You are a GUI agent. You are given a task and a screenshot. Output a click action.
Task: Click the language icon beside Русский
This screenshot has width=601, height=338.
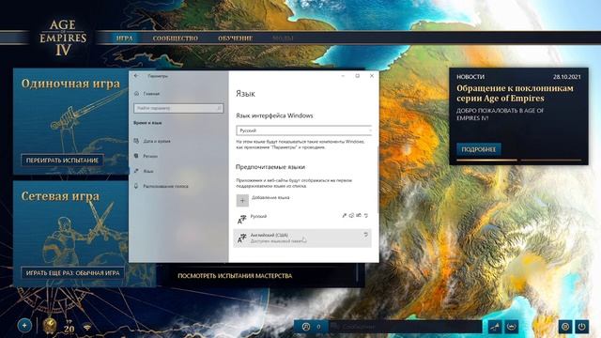(x=241, y=219)
